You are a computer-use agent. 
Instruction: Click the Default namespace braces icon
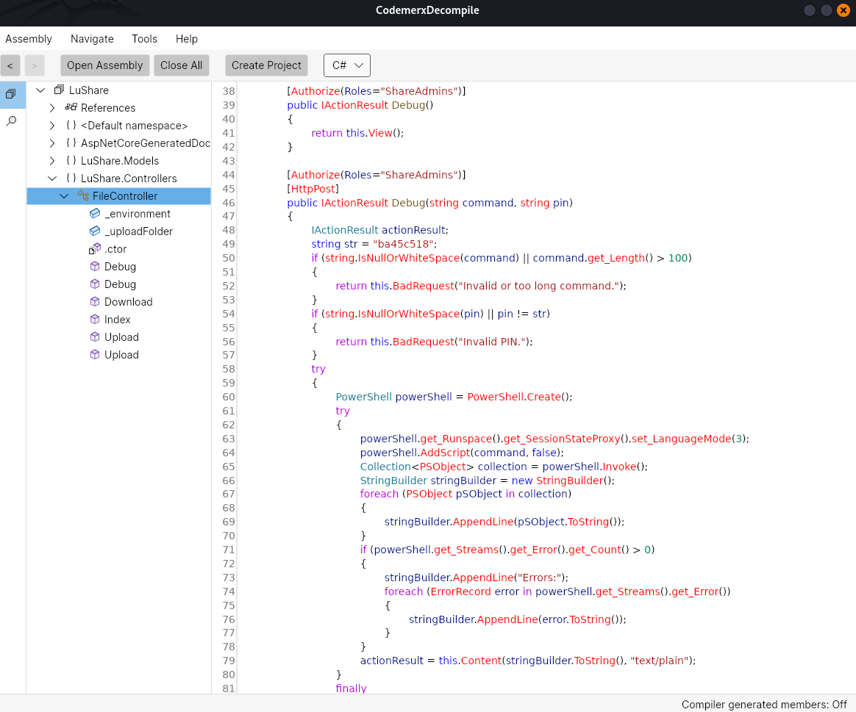pyautogui.click(x=71, y=126)
